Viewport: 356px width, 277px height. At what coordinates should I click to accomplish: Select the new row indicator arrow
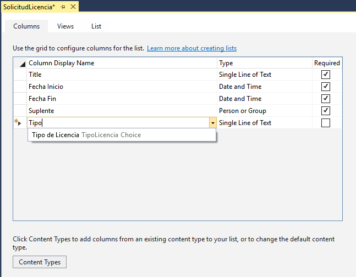19,123
